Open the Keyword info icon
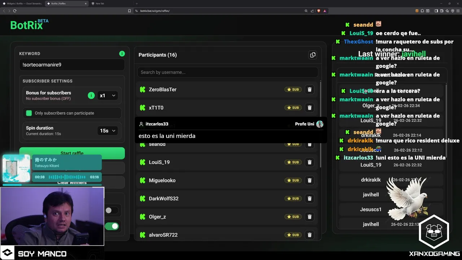The width and height of the screenshot is (462, 260). [x=122, y=53]
